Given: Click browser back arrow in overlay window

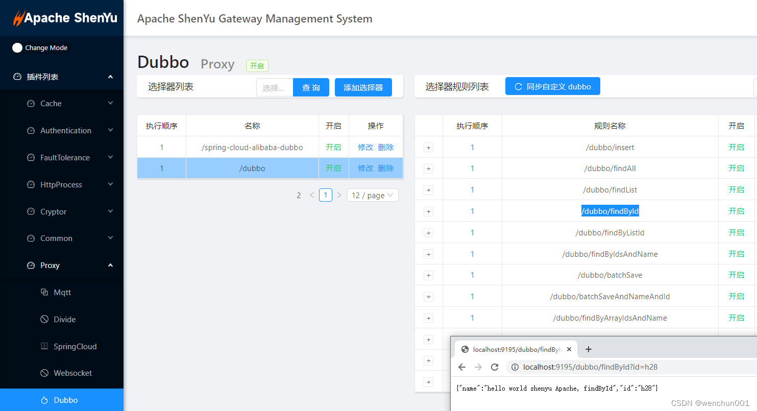Looking at the screenshot, I should 462,367.
